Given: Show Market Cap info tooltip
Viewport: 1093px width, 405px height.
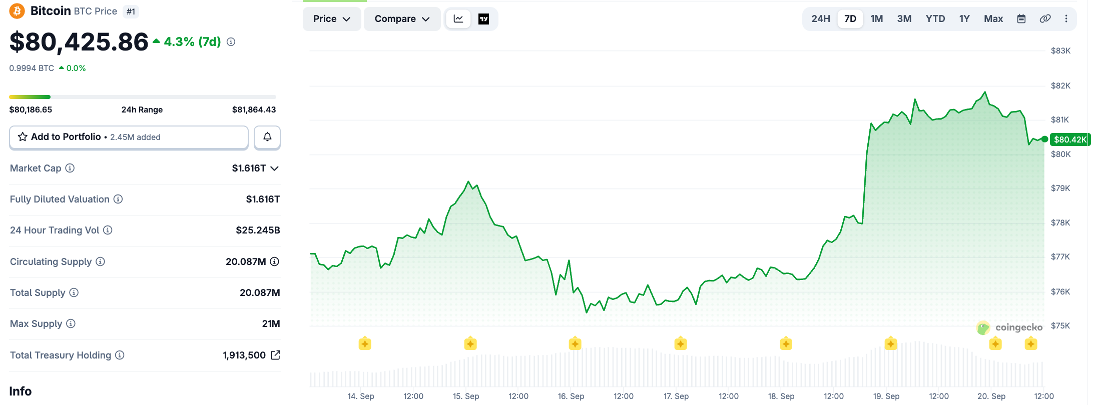Looking at the screenshot, I should click(x=70, y=168).
